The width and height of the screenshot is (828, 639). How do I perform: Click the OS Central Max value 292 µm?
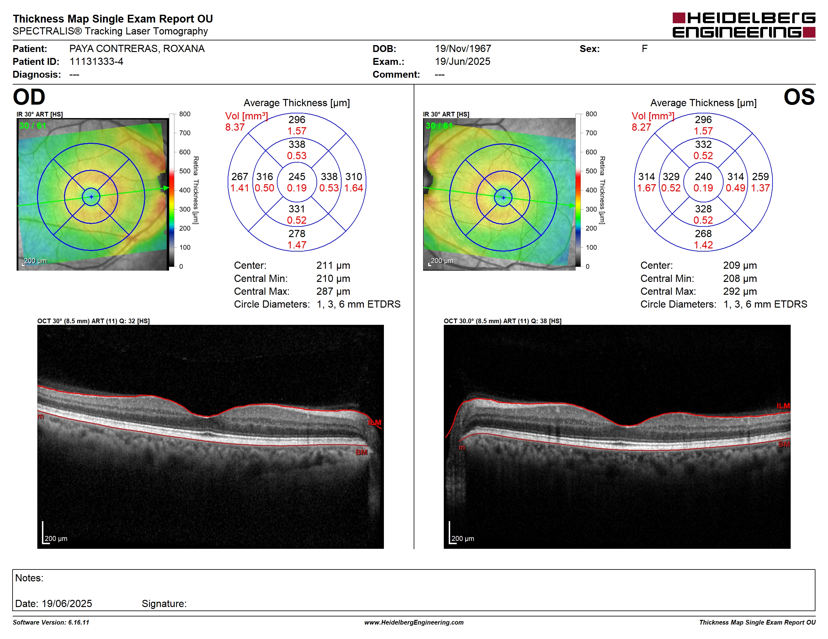pyautogui.click(x=740, y=292)
